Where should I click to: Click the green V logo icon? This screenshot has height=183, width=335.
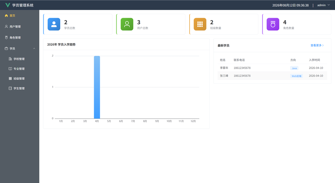(8, 5)
